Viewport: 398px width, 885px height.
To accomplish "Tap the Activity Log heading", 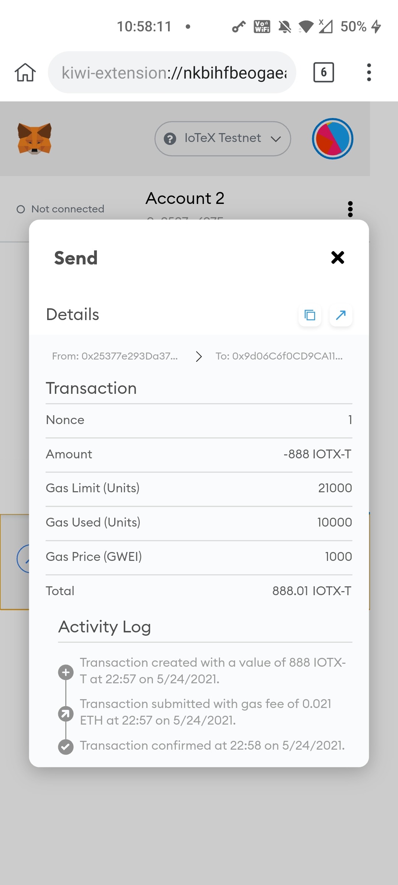I will click(x=105, y=627).
